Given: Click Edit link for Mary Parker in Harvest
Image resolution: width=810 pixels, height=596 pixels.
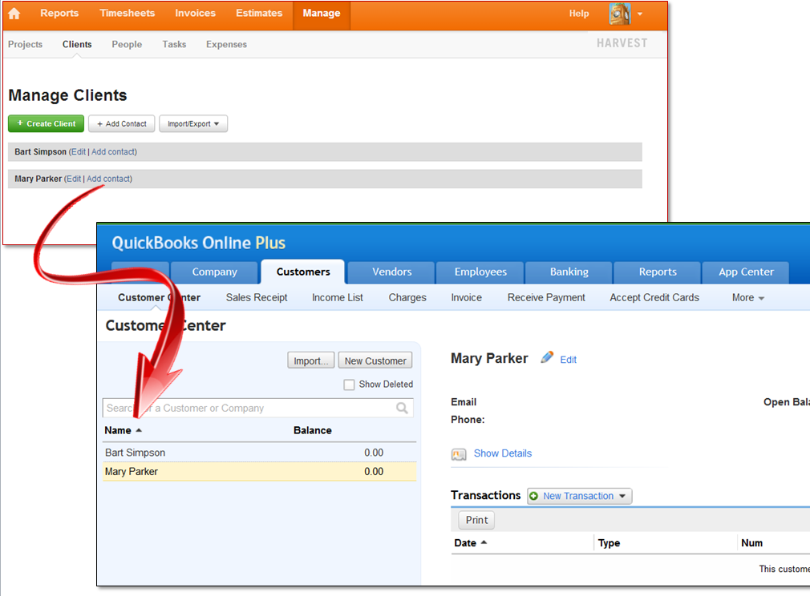Looking at the screenshot, I should tap(74, 179).
